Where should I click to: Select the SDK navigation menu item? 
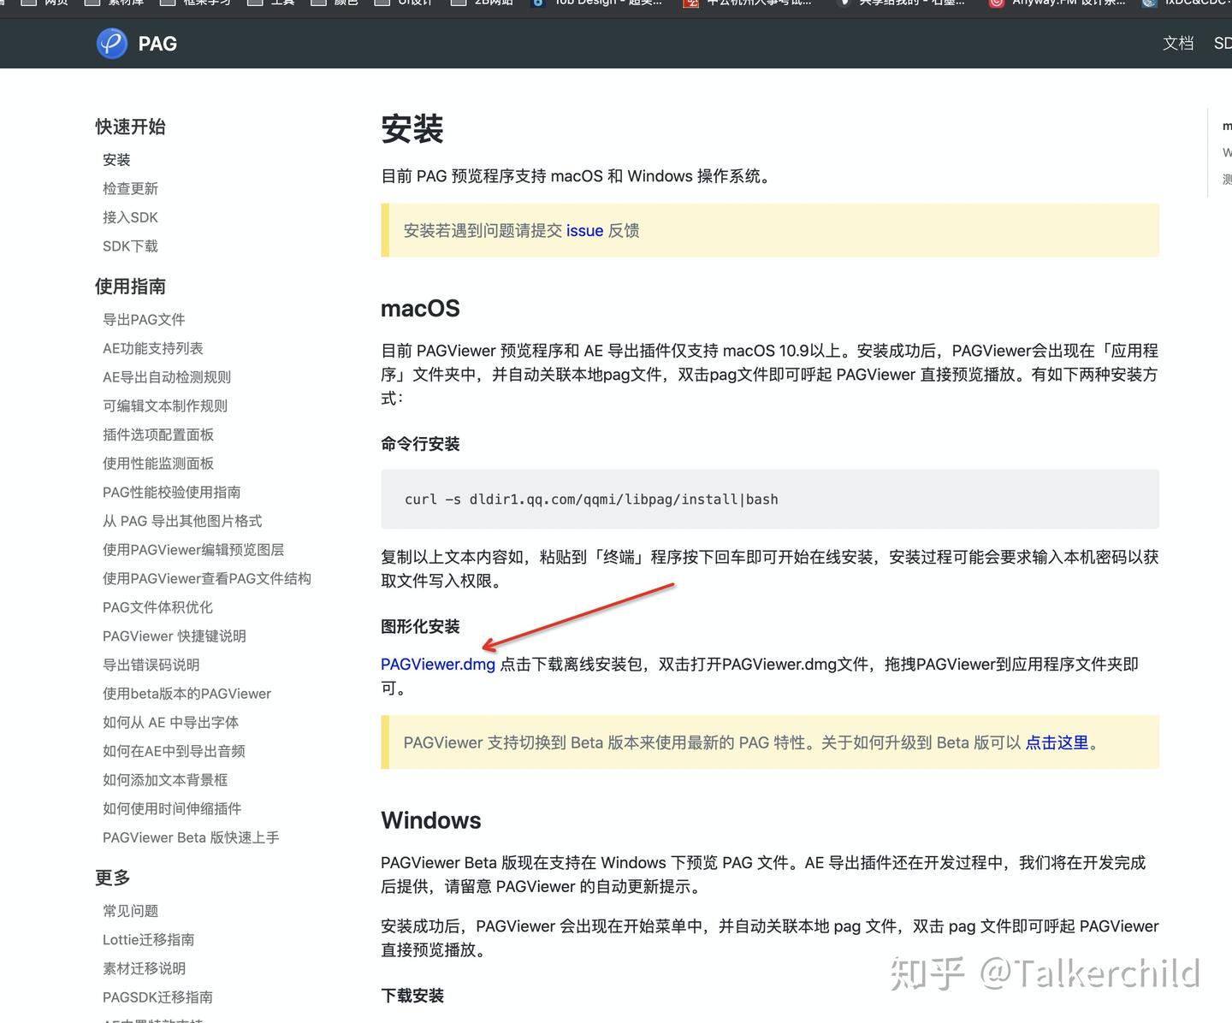click(1223, 44)
